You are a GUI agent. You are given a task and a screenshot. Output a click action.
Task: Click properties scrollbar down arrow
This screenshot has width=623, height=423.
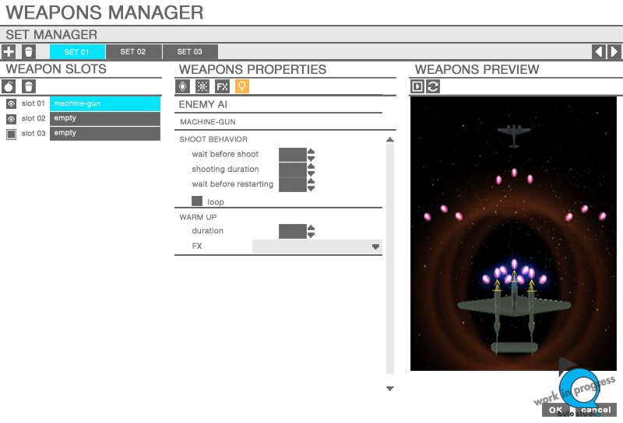[x=390, y=389]
